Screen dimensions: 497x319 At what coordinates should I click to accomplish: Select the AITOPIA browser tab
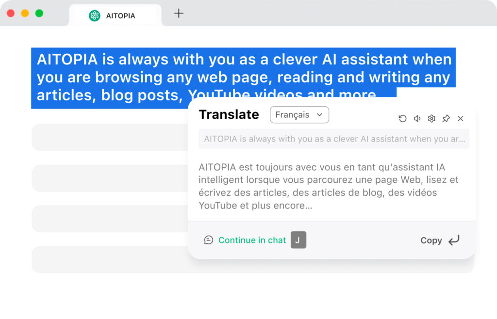click(x=115, y=15)
